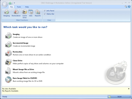Open the Restoration task title link

click(x=18, y=52)
